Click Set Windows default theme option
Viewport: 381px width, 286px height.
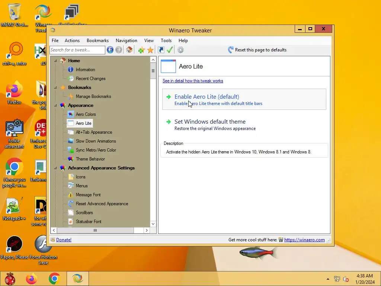[244, 124]
